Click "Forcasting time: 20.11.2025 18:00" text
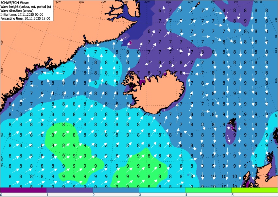The height and width of the screenshot is (197, 278). pos(26,18)
